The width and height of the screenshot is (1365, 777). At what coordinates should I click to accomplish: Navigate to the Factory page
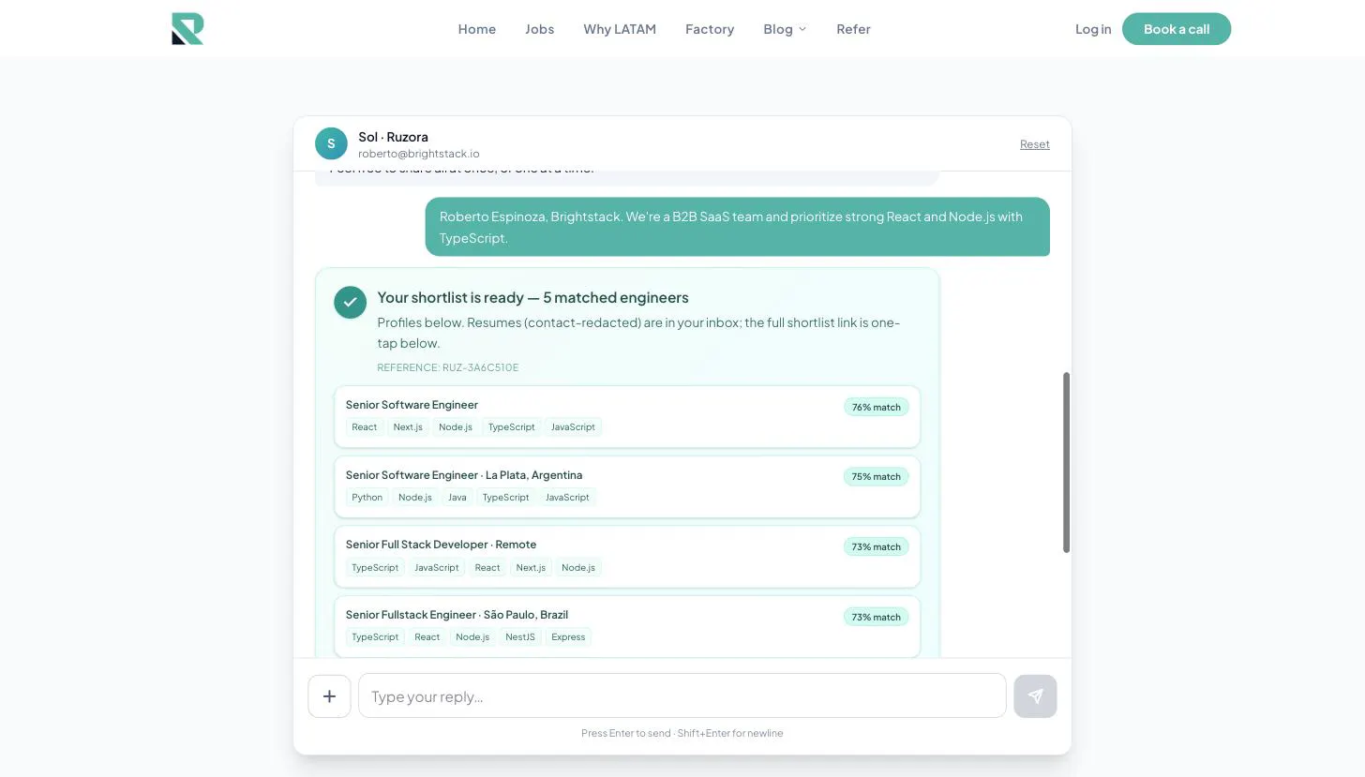point(710,29)
